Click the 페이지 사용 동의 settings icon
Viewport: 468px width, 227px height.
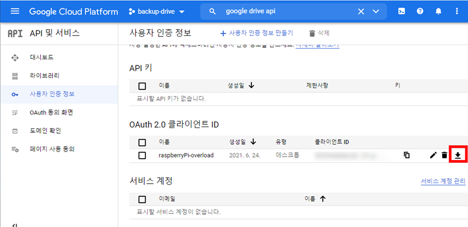tap(15, 149)
